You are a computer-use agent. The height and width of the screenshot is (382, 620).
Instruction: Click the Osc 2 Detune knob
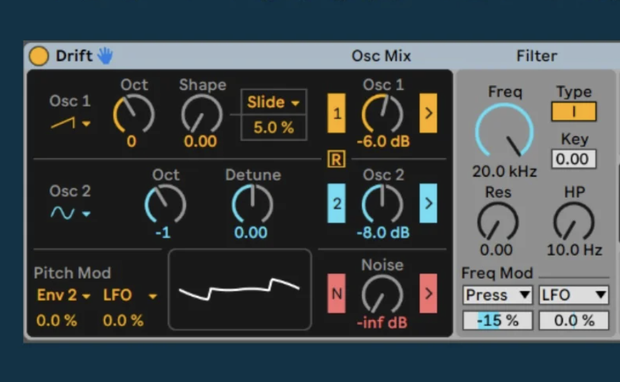253,204
